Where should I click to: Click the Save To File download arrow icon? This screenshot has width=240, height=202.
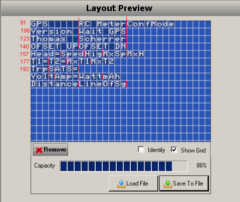168,184
